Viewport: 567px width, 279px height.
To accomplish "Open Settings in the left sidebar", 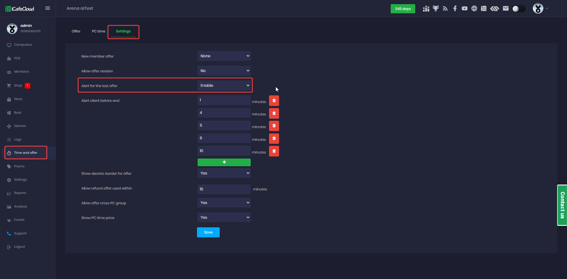I will pos(20,180).
